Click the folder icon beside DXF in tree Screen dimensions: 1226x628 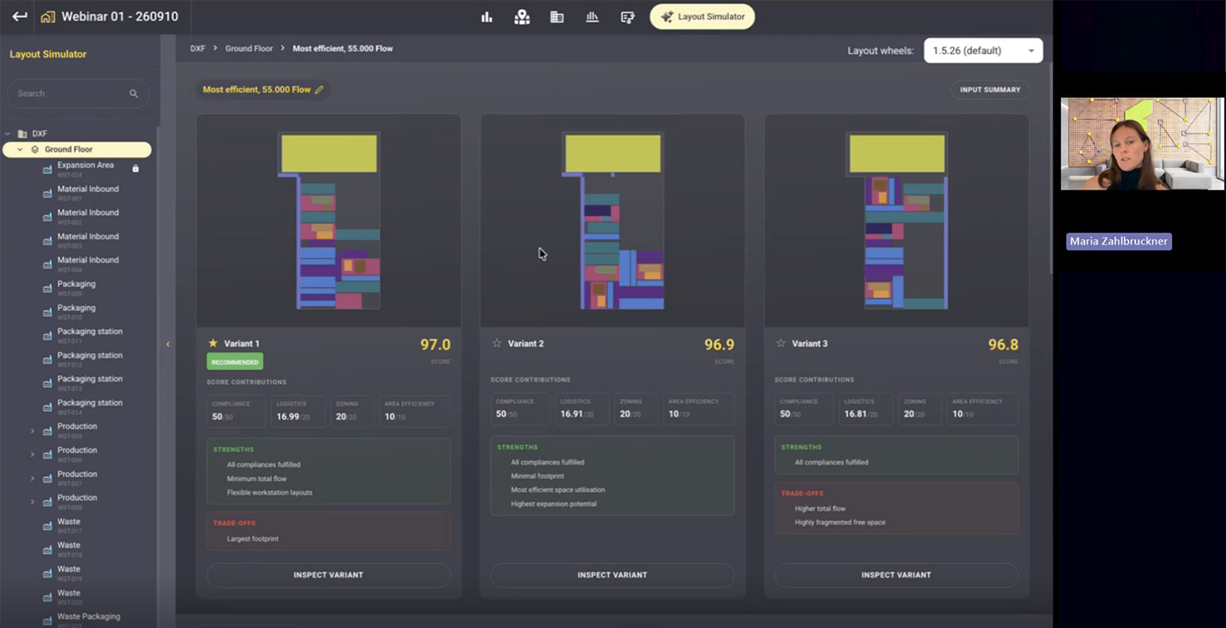pyautogui.click(x=21, y=133)
